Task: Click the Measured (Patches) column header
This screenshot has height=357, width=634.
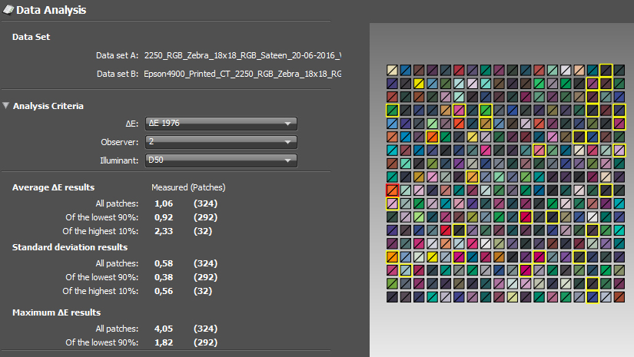Action: [x=188, y=187]
